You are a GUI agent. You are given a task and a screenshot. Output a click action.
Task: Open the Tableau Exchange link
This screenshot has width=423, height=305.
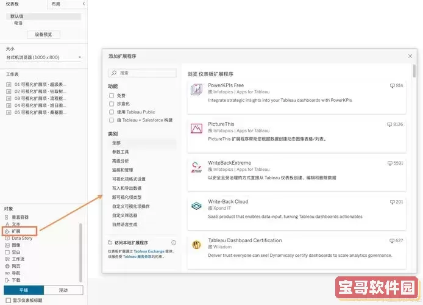[x=149, y=251]
